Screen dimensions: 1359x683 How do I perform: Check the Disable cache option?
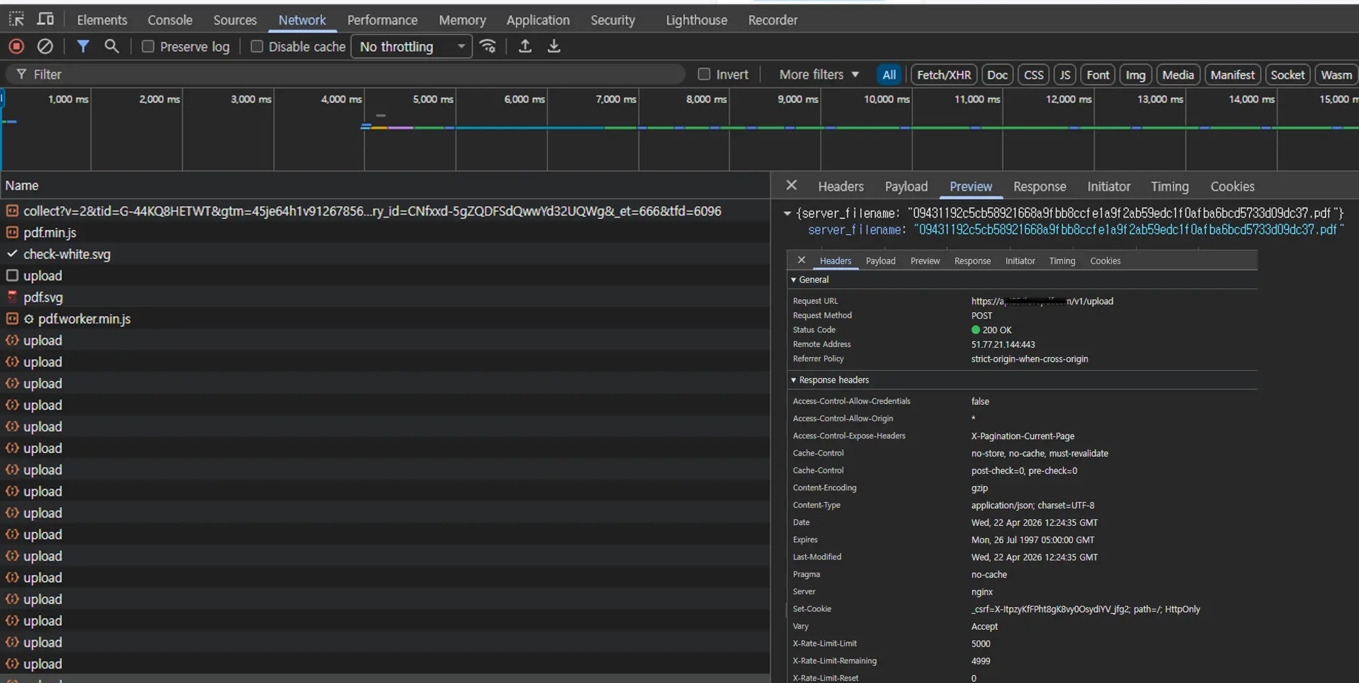click(x=257, y=47)
